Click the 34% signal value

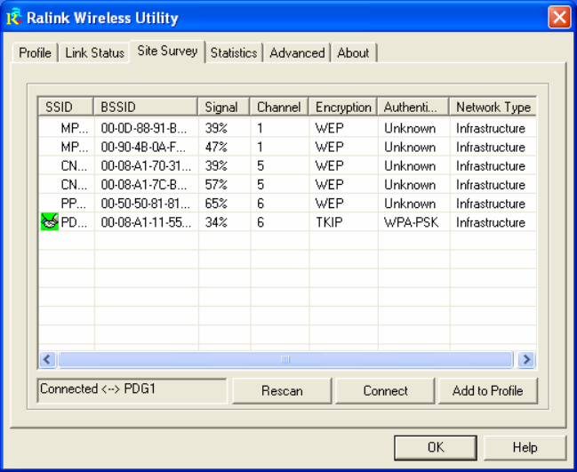[216, 222]
